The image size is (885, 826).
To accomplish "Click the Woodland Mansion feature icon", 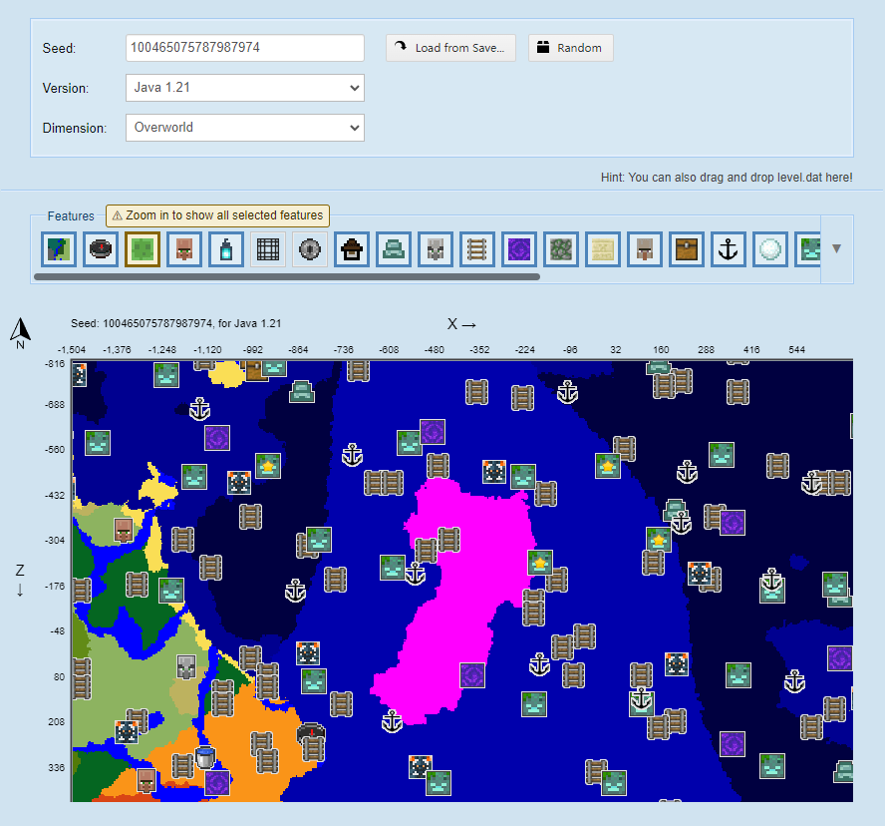I will (644, 249).
